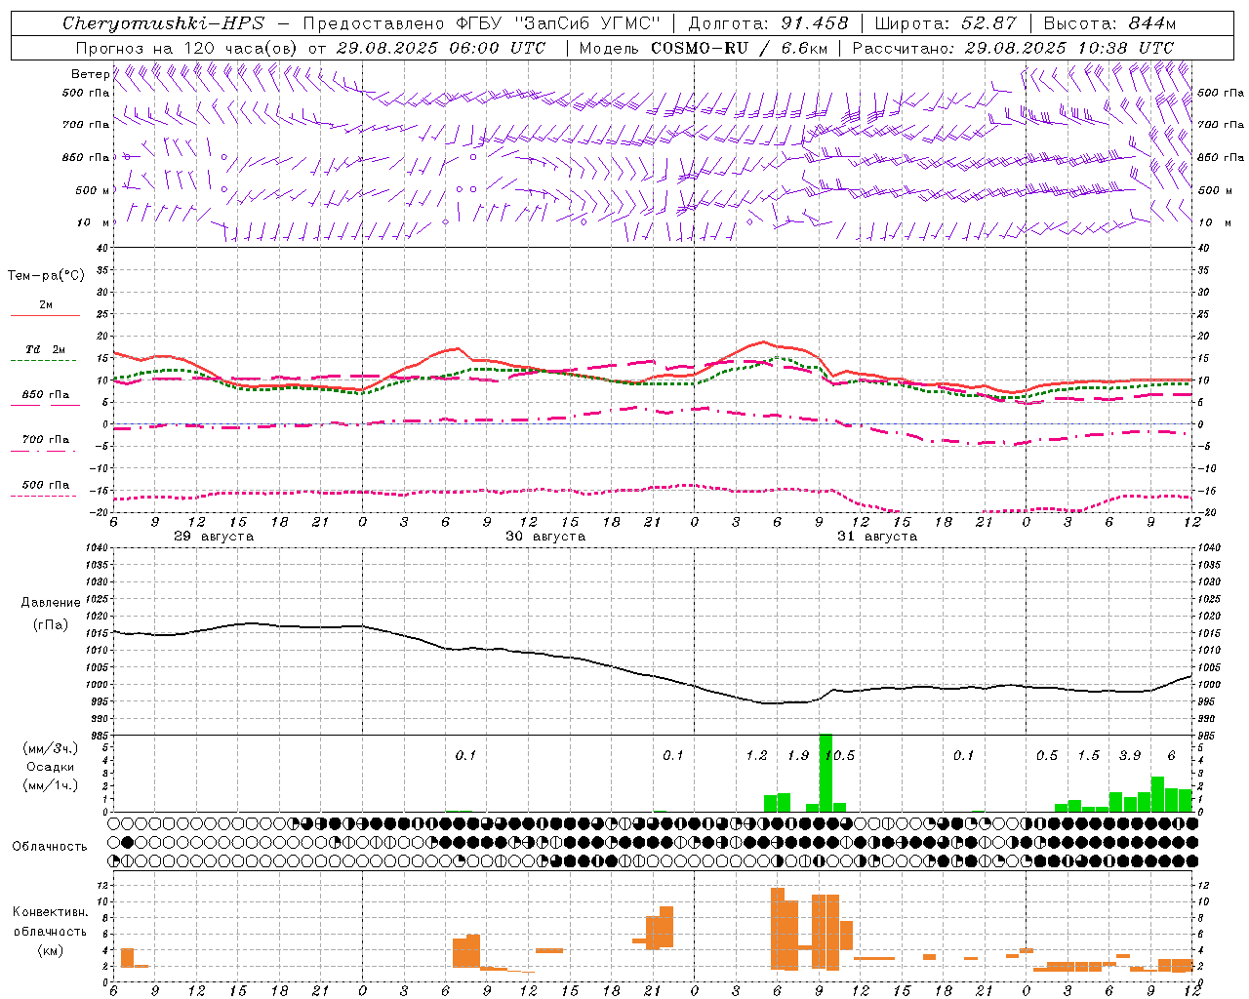The image size is (1249, 999).
Task: Click the precipitation value 10.5
Action: coord(840,756)
